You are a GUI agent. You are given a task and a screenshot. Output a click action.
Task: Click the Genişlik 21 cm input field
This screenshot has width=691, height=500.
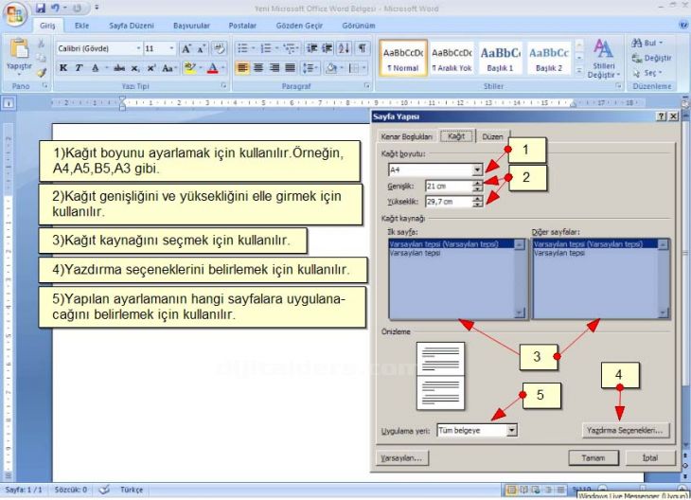[449, 186]
